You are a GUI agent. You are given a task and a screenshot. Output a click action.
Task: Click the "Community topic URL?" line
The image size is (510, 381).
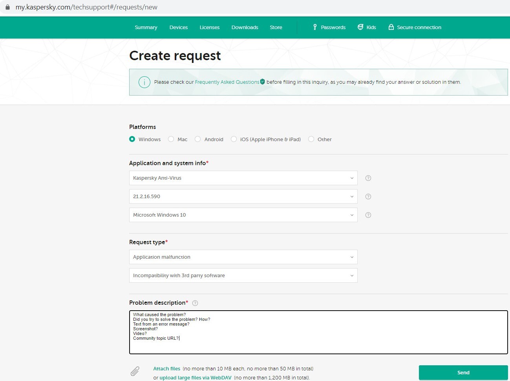[x=156, y=339]
